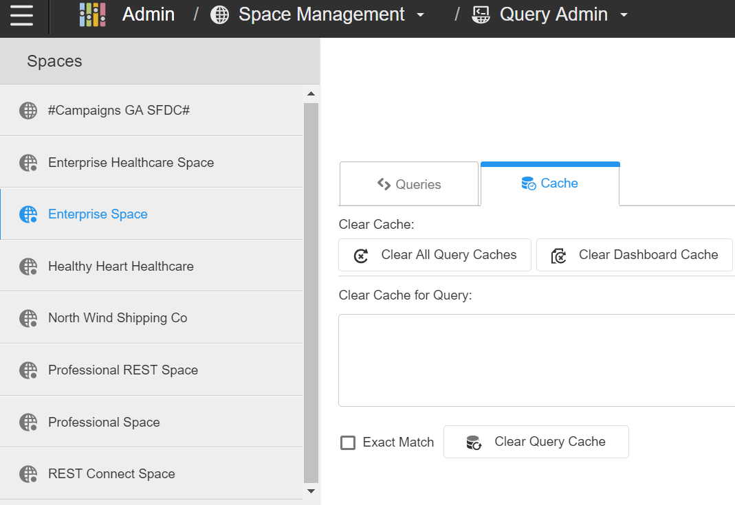The height and width of the screenshot is (505, 735).
Task: Open the hamburger main menu
Action: pyautogui.click(x=22, y=15)
